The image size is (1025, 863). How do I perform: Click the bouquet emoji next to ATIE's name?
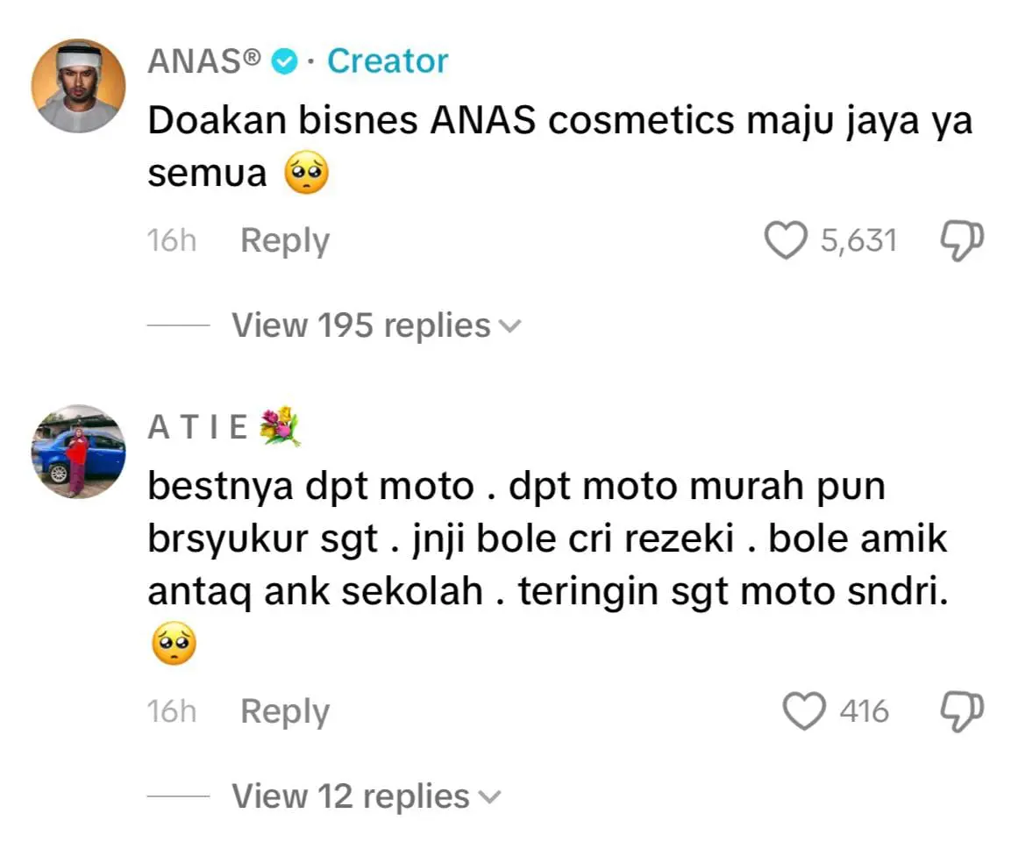pyautogui.click(x=280, y=426)
